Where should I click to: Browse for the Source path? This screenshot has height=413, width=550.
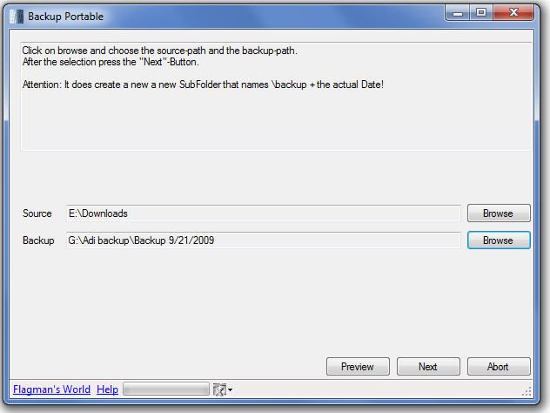(x=499, y=213)
